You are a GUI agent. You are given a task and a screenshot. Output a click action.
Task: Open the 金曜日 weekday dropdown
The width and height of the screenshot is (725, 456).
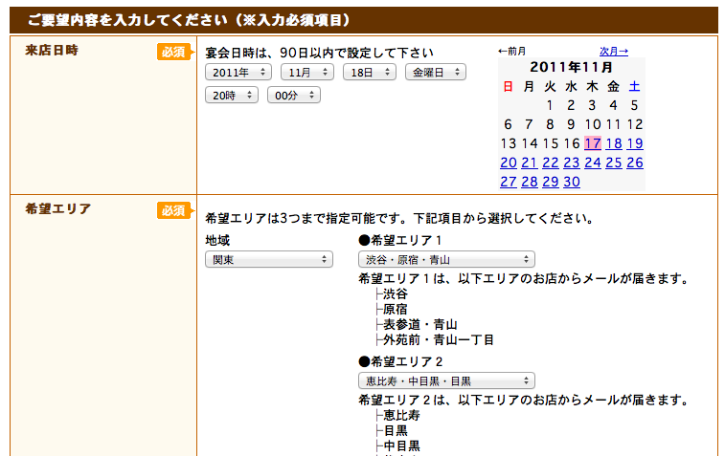436,73
